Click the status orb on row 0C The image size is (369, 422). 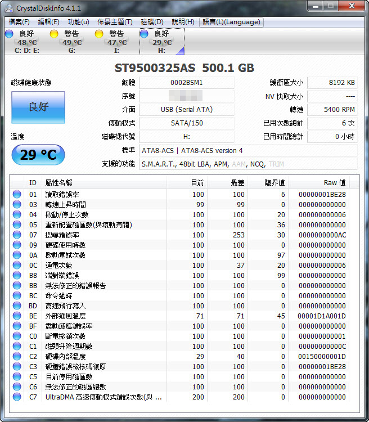[x=17, y=265]
